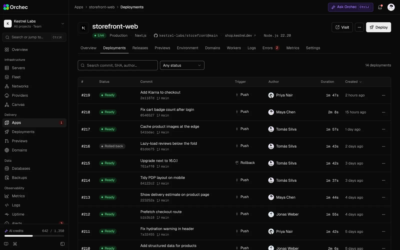Switch to the Environment tab
The height and width of the screenshot is (250, 400).
(x=187, y=48)
